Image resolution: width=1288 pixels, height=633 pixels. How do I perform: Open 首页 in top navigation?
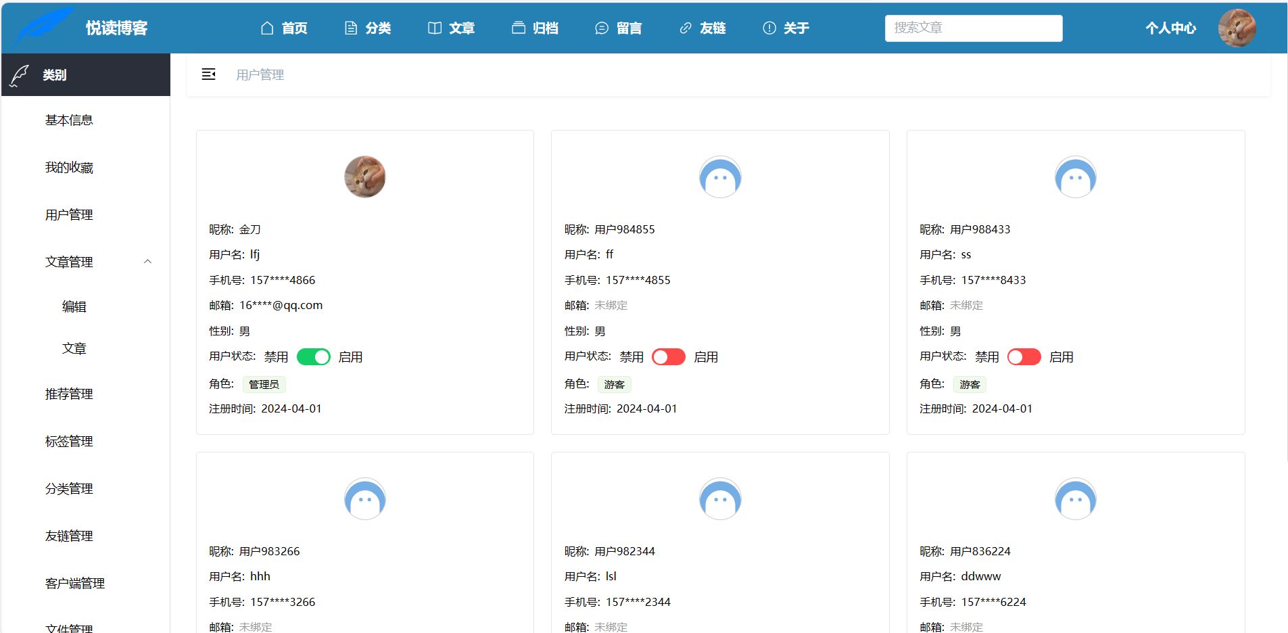pyautogui.click(x=295, y=28)
